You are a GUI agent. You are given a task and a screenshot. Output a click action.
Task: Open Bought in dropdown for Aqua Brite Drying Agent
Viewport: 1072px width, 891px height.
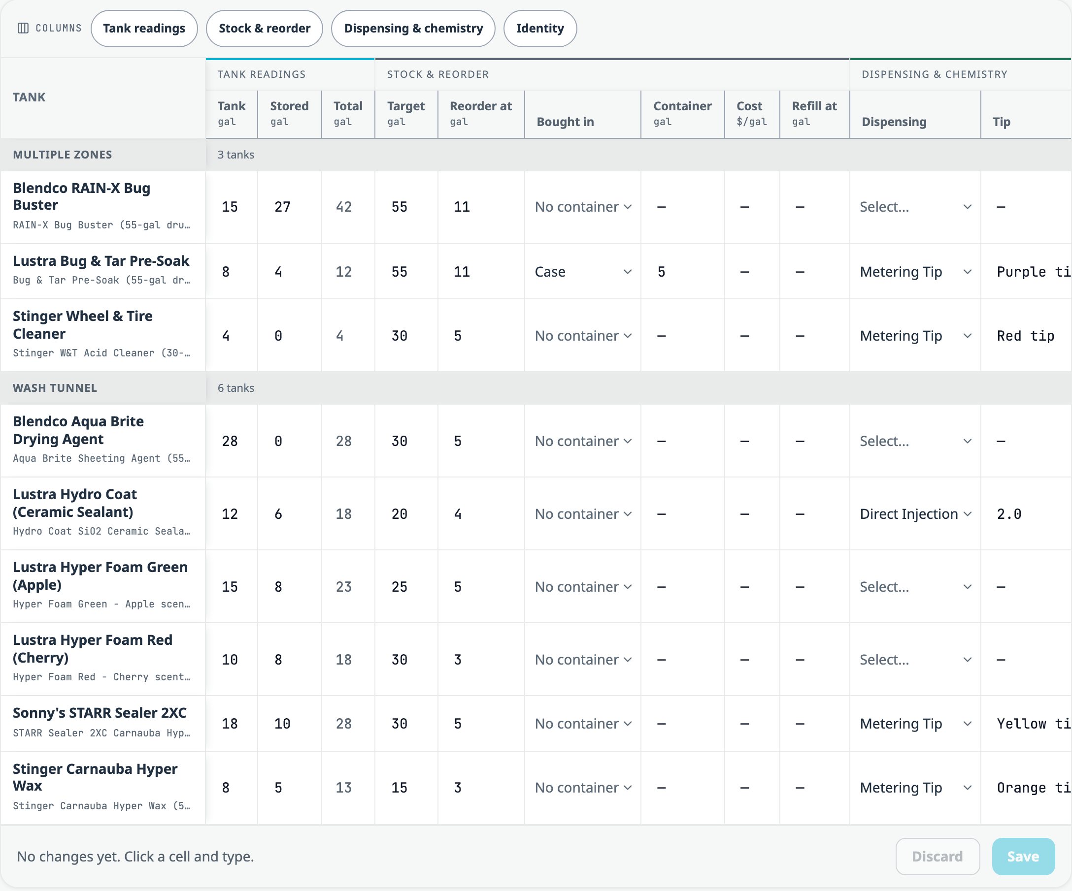click(583, 441)
